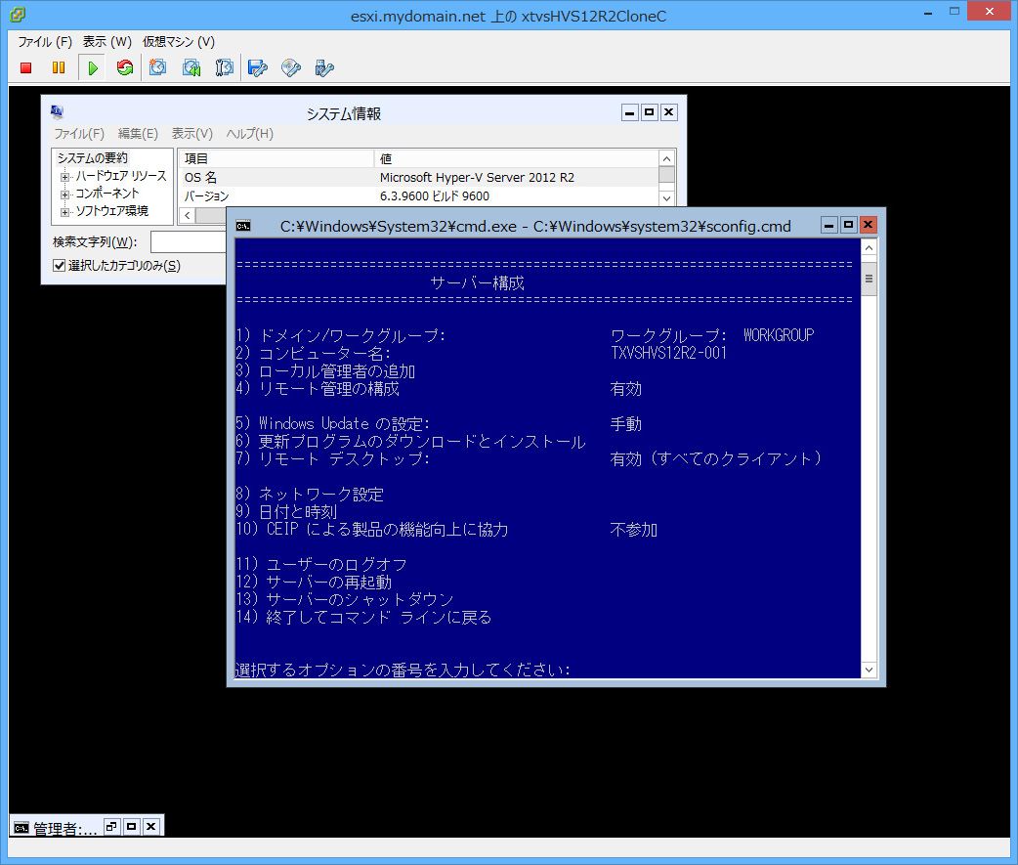Open the 表示 (W) menu of the console
Viewport: 1018px width, 865px height.
click(107, 42)
